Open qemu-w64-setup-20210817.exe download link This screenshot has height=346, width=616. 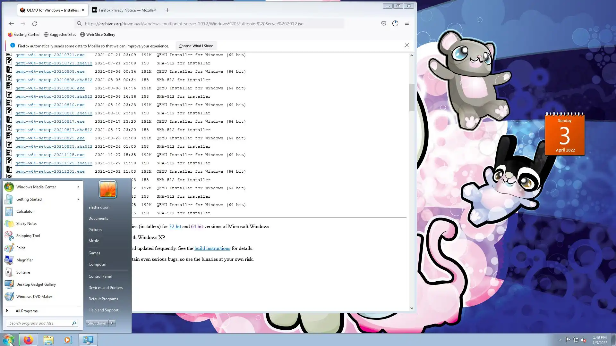click(x=50, y=121)
